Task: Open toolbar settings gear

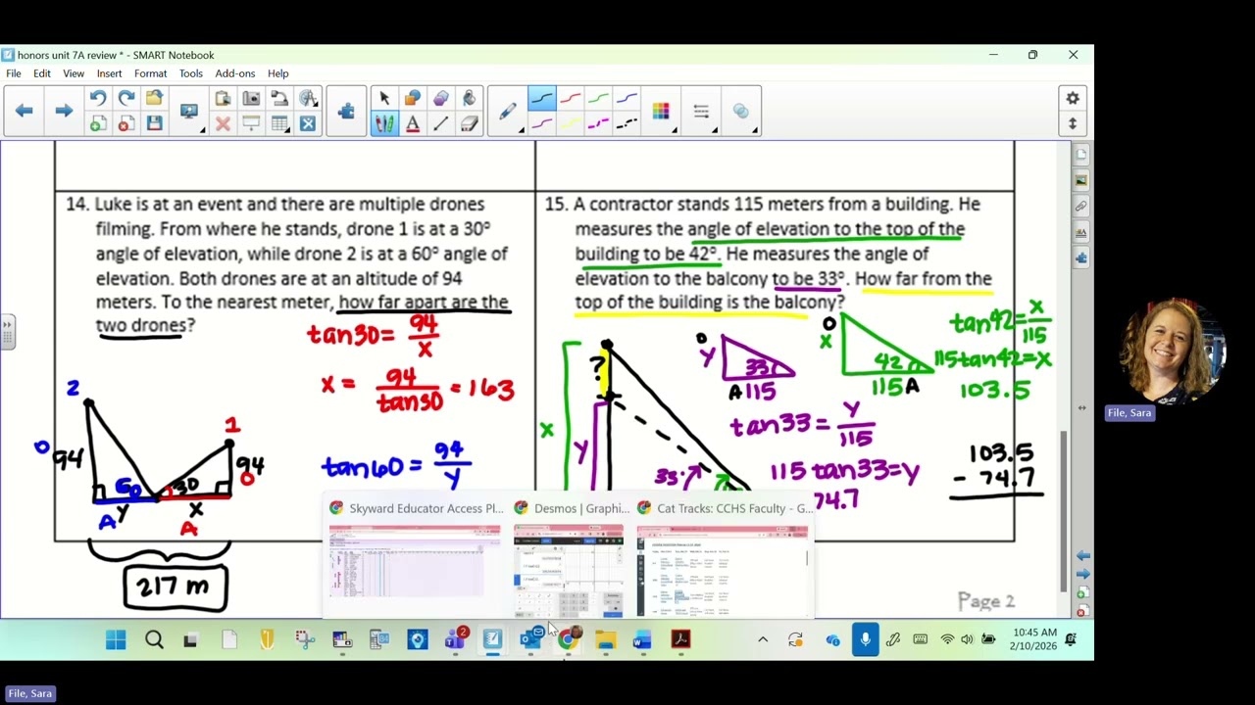Action: [x=1073, y=99]
